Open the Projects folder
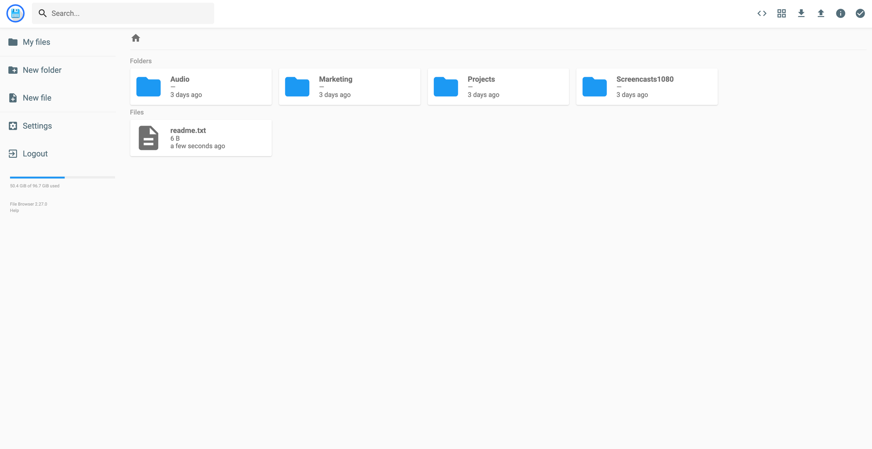 point(498,86)
